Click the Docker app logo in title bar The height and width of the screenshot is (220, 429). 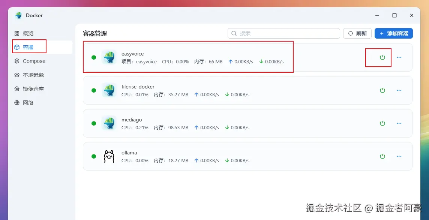click(19, 16)
